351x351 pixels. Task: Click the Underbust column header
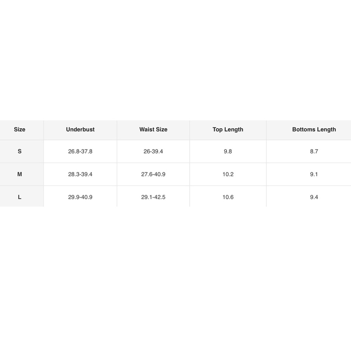click(x=80, y=130)
